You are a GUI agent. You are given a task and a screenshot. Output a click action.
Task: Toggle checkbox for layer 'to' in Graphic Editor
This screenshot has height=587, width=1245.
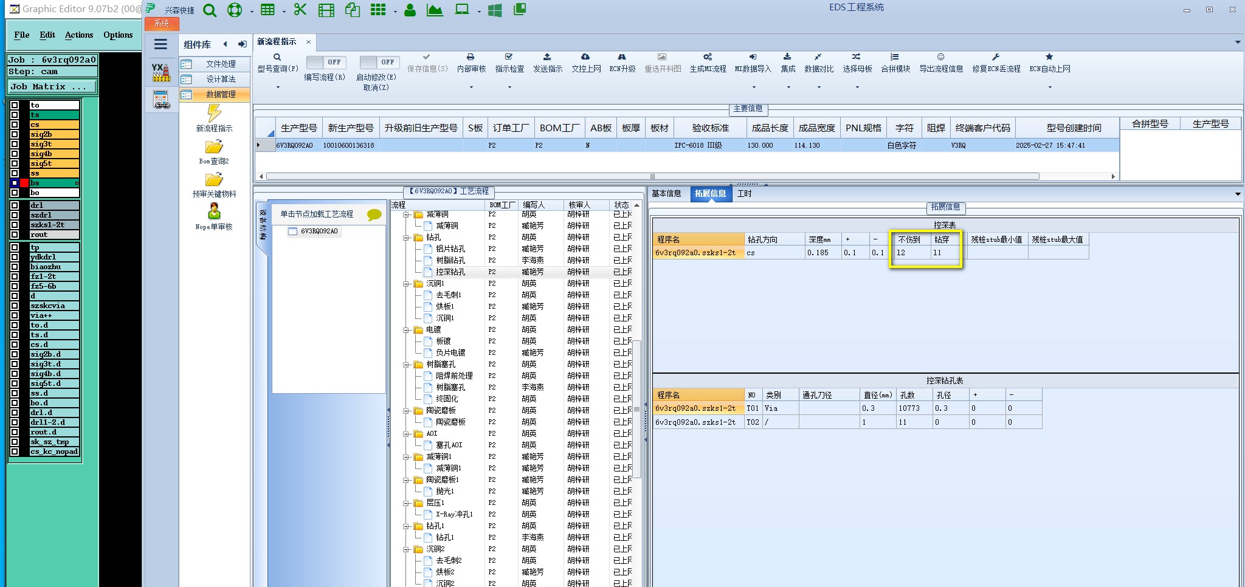click(x=15, y=105)
